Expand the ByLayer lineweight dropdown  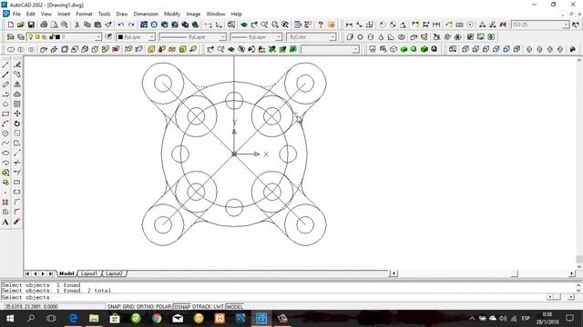tap(279, 37)
